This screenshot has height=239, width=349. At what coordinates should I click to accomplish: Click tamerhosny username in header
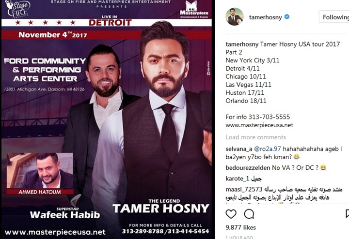tap(265, 17)
